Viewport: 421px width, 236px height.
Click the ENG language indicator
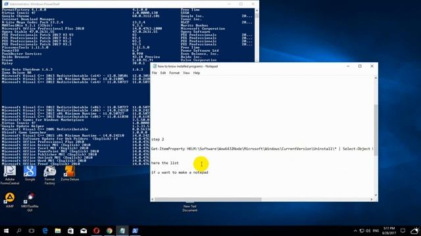pos(376,231)
